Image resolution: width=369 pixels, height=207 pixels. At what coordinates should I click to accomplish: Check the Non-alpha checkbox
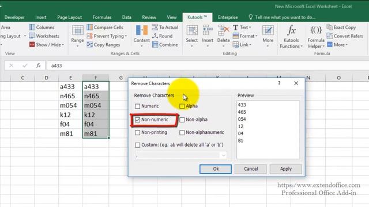182,120
